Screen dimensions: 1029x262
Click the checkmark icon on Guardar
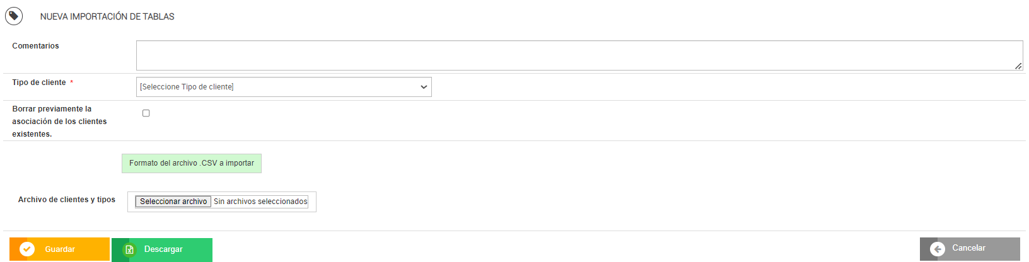27,249
